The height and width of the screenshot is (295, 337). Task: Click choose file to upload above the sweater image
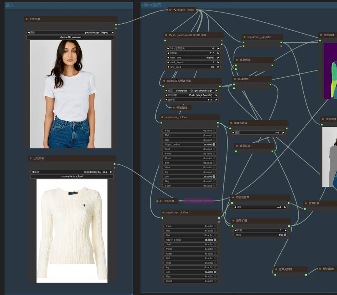point(72,176)
